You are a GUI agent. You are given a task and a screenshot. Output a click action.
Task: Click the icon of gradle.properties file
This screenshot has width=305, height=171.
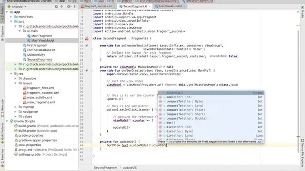(16, 135)
